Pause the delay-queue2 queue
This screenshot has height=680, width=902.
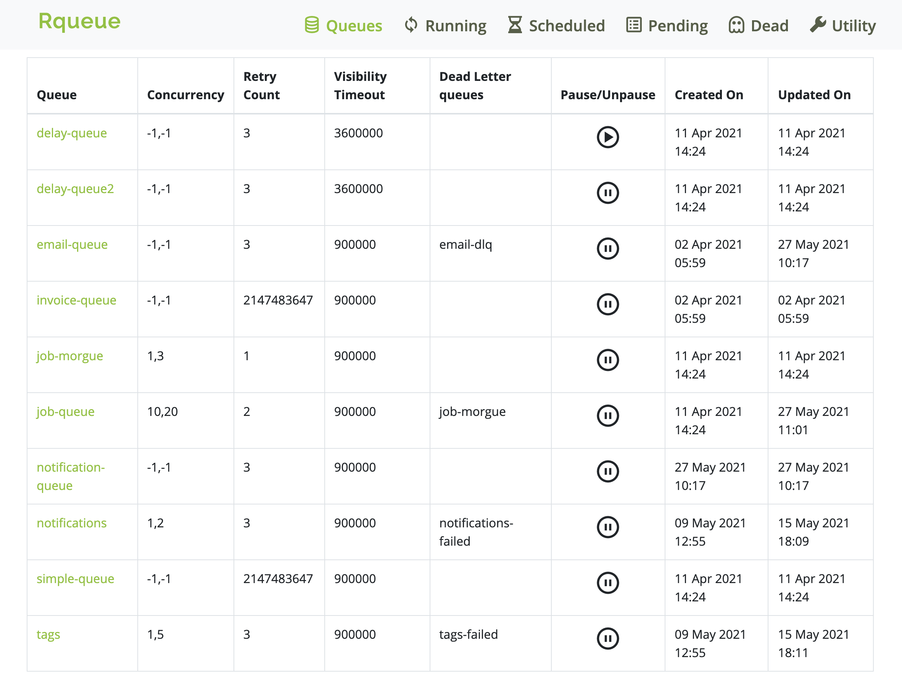[607, 193]
